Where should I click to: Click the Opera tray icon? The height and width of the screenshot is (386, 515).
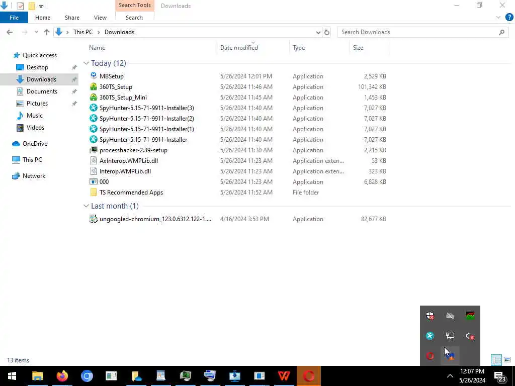(x=430, y=356)
